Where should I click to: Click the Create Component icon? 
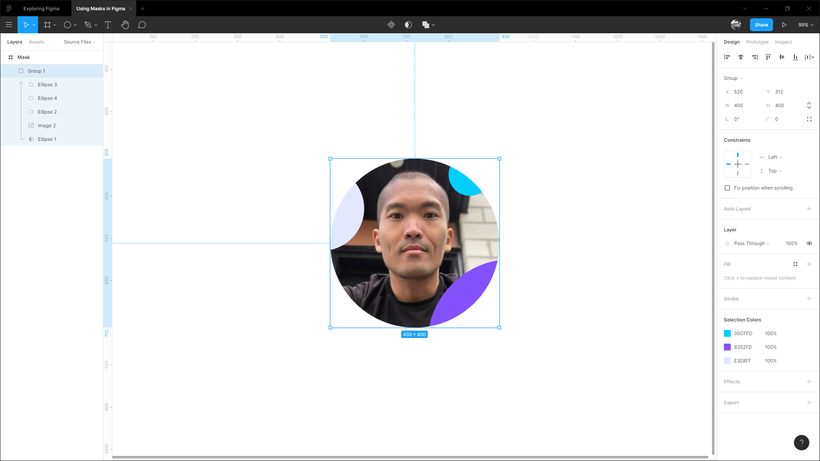[x=391, y=25]
